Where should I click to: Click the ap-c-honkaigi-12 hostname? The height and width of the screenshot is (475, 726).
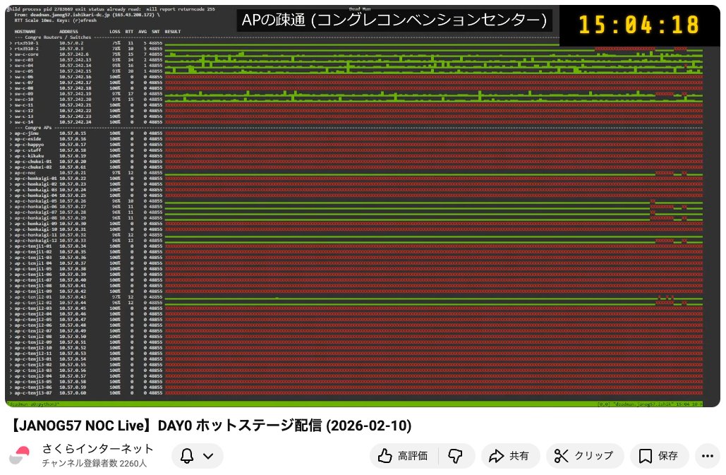pyautogui.click(x=36, y=241)
